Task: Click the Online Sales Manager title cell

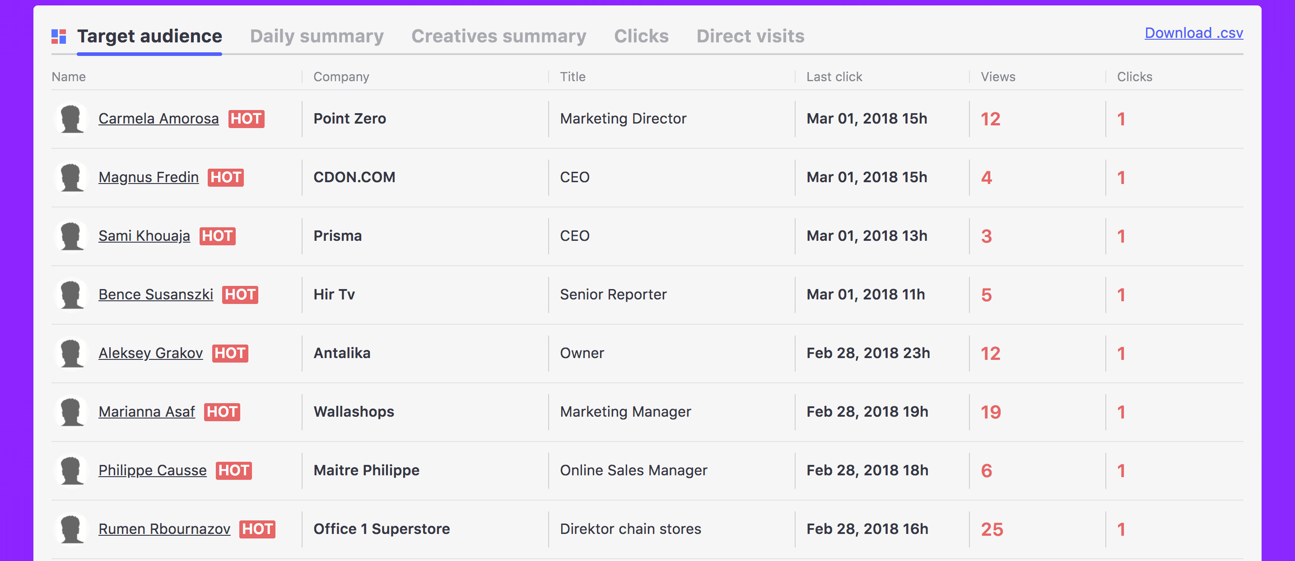Action: tap(634, 471)
